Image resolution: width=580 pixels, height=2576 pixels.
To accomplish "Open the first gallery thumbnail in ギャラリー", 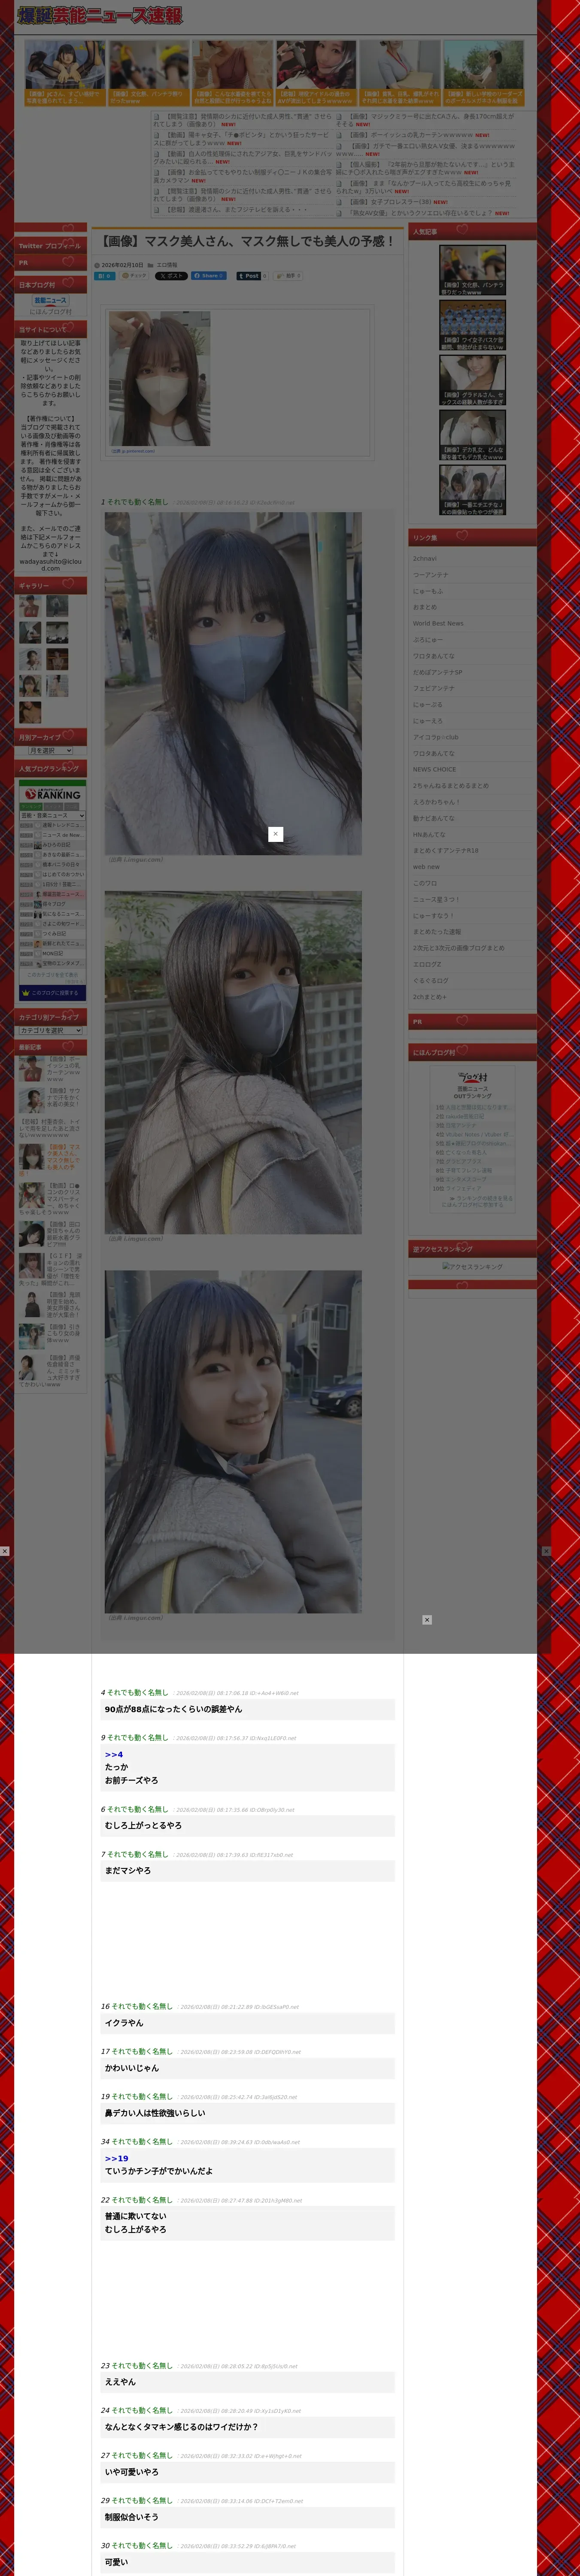I will 30,606.
